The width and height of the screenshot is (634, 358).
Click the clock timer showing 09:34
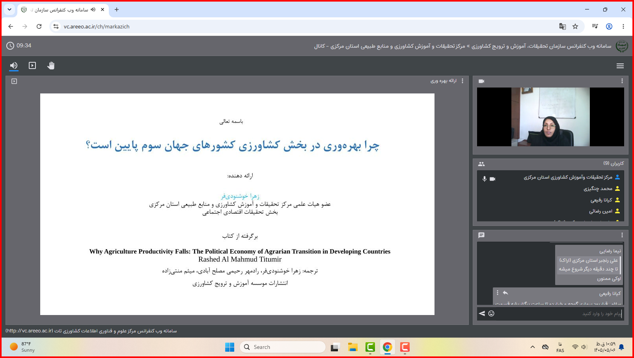19,46
